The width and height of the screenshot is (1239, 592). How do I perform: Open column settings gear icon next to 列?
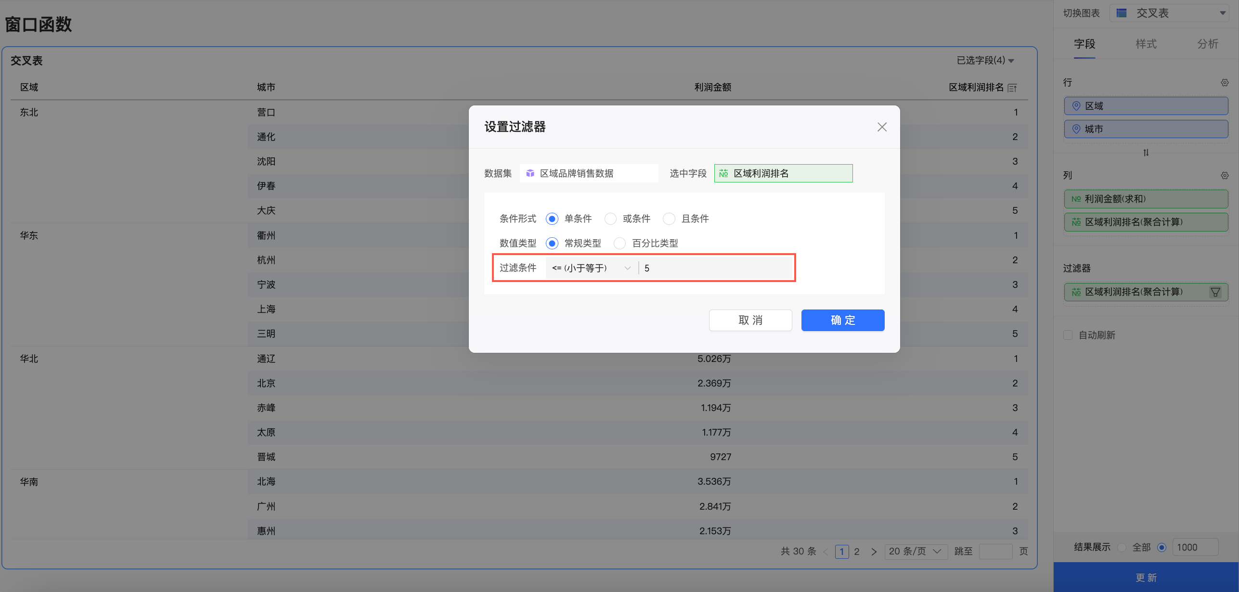pyautogui.click(x=1225, y=176)
